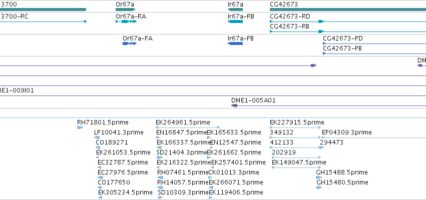Click the 3700-RC transcript line

(43, 21)
